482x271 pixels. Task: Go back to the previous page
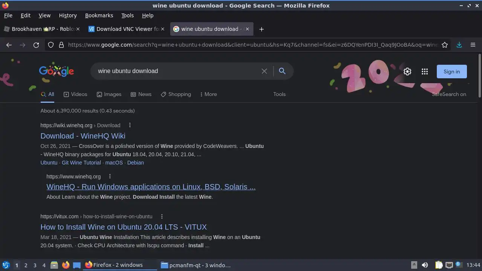pyautogui.click(x=9, y=45)
